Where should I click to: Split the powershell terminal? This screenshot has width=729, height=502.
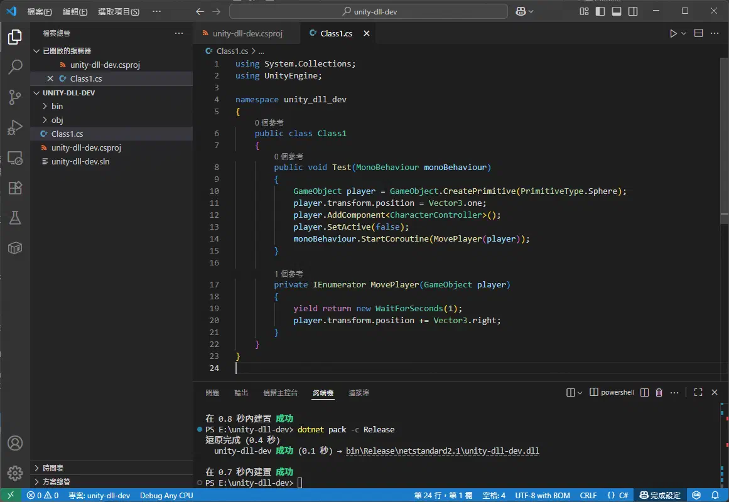pyautogui.click(x=644, y=392)
